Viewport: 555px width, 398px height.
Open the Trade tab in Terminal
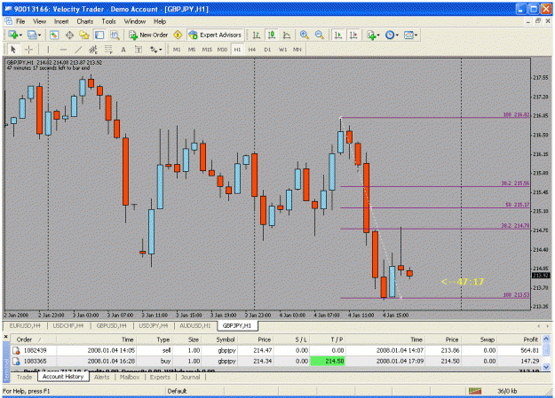point(25,377)
